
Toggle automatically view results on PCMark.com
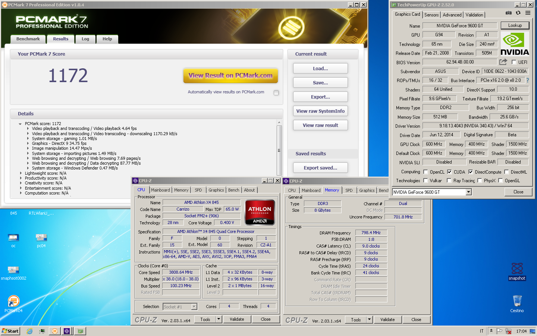point(276,93)
